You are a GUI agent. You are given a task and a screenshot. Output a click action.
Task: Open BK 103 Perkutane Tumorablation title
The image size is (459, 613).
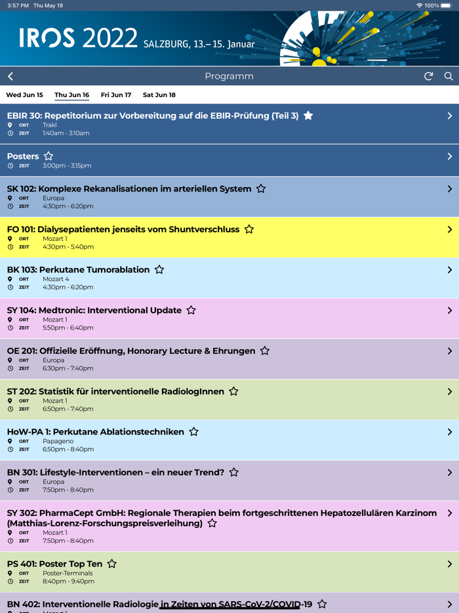78,270
